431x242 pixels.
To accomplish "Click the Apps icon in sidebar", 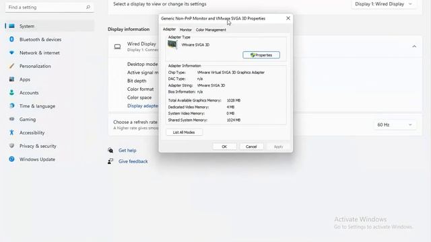I will point(11,79).
